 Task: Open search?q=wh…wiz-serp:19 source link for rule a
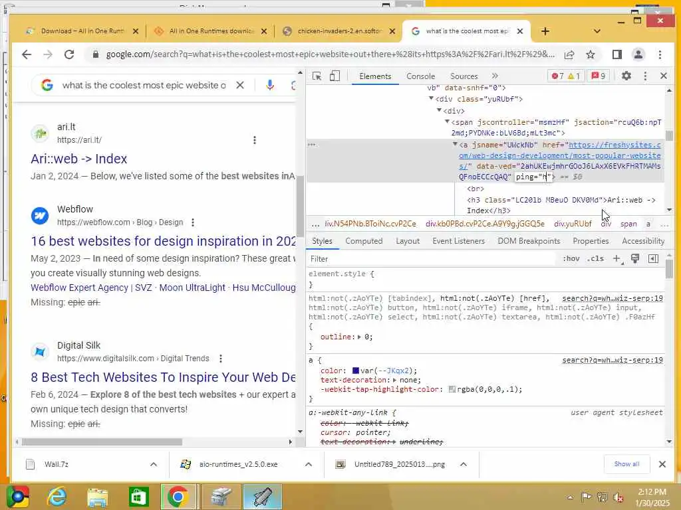612,361
